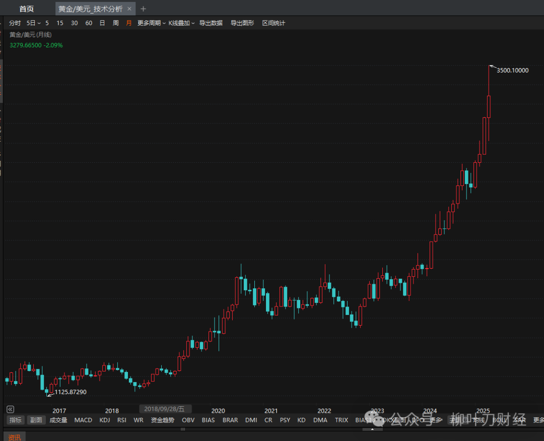
Task: Select the BRAR indicator
Action: [x=230, y=420]
